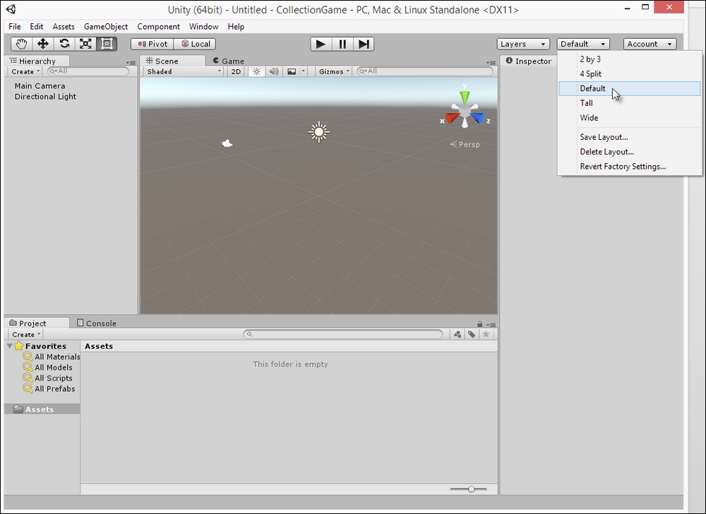Image resolution: width=706 pixels, height=514 pixels.
Task: Toggle Pivot handle position mode
Action: pos(152,44)
